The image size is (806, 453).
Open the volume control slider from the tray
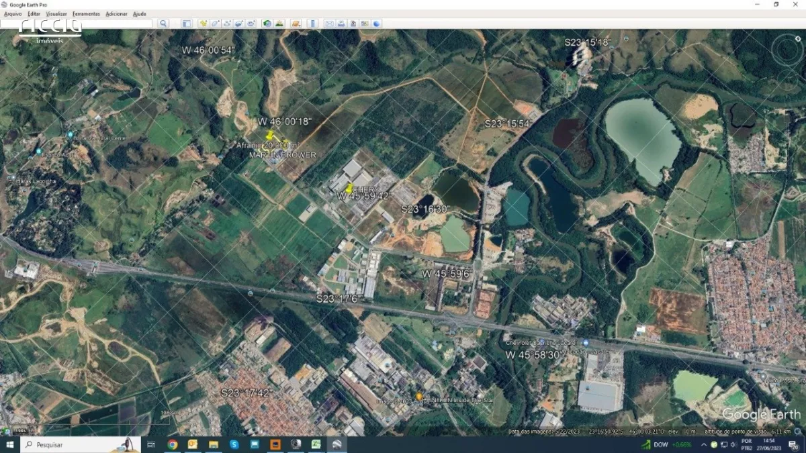(733, 444)
